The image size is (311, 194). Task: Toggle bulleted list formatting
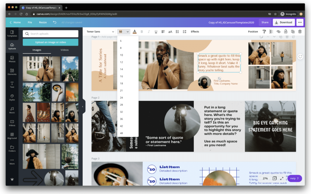(177, 31)
